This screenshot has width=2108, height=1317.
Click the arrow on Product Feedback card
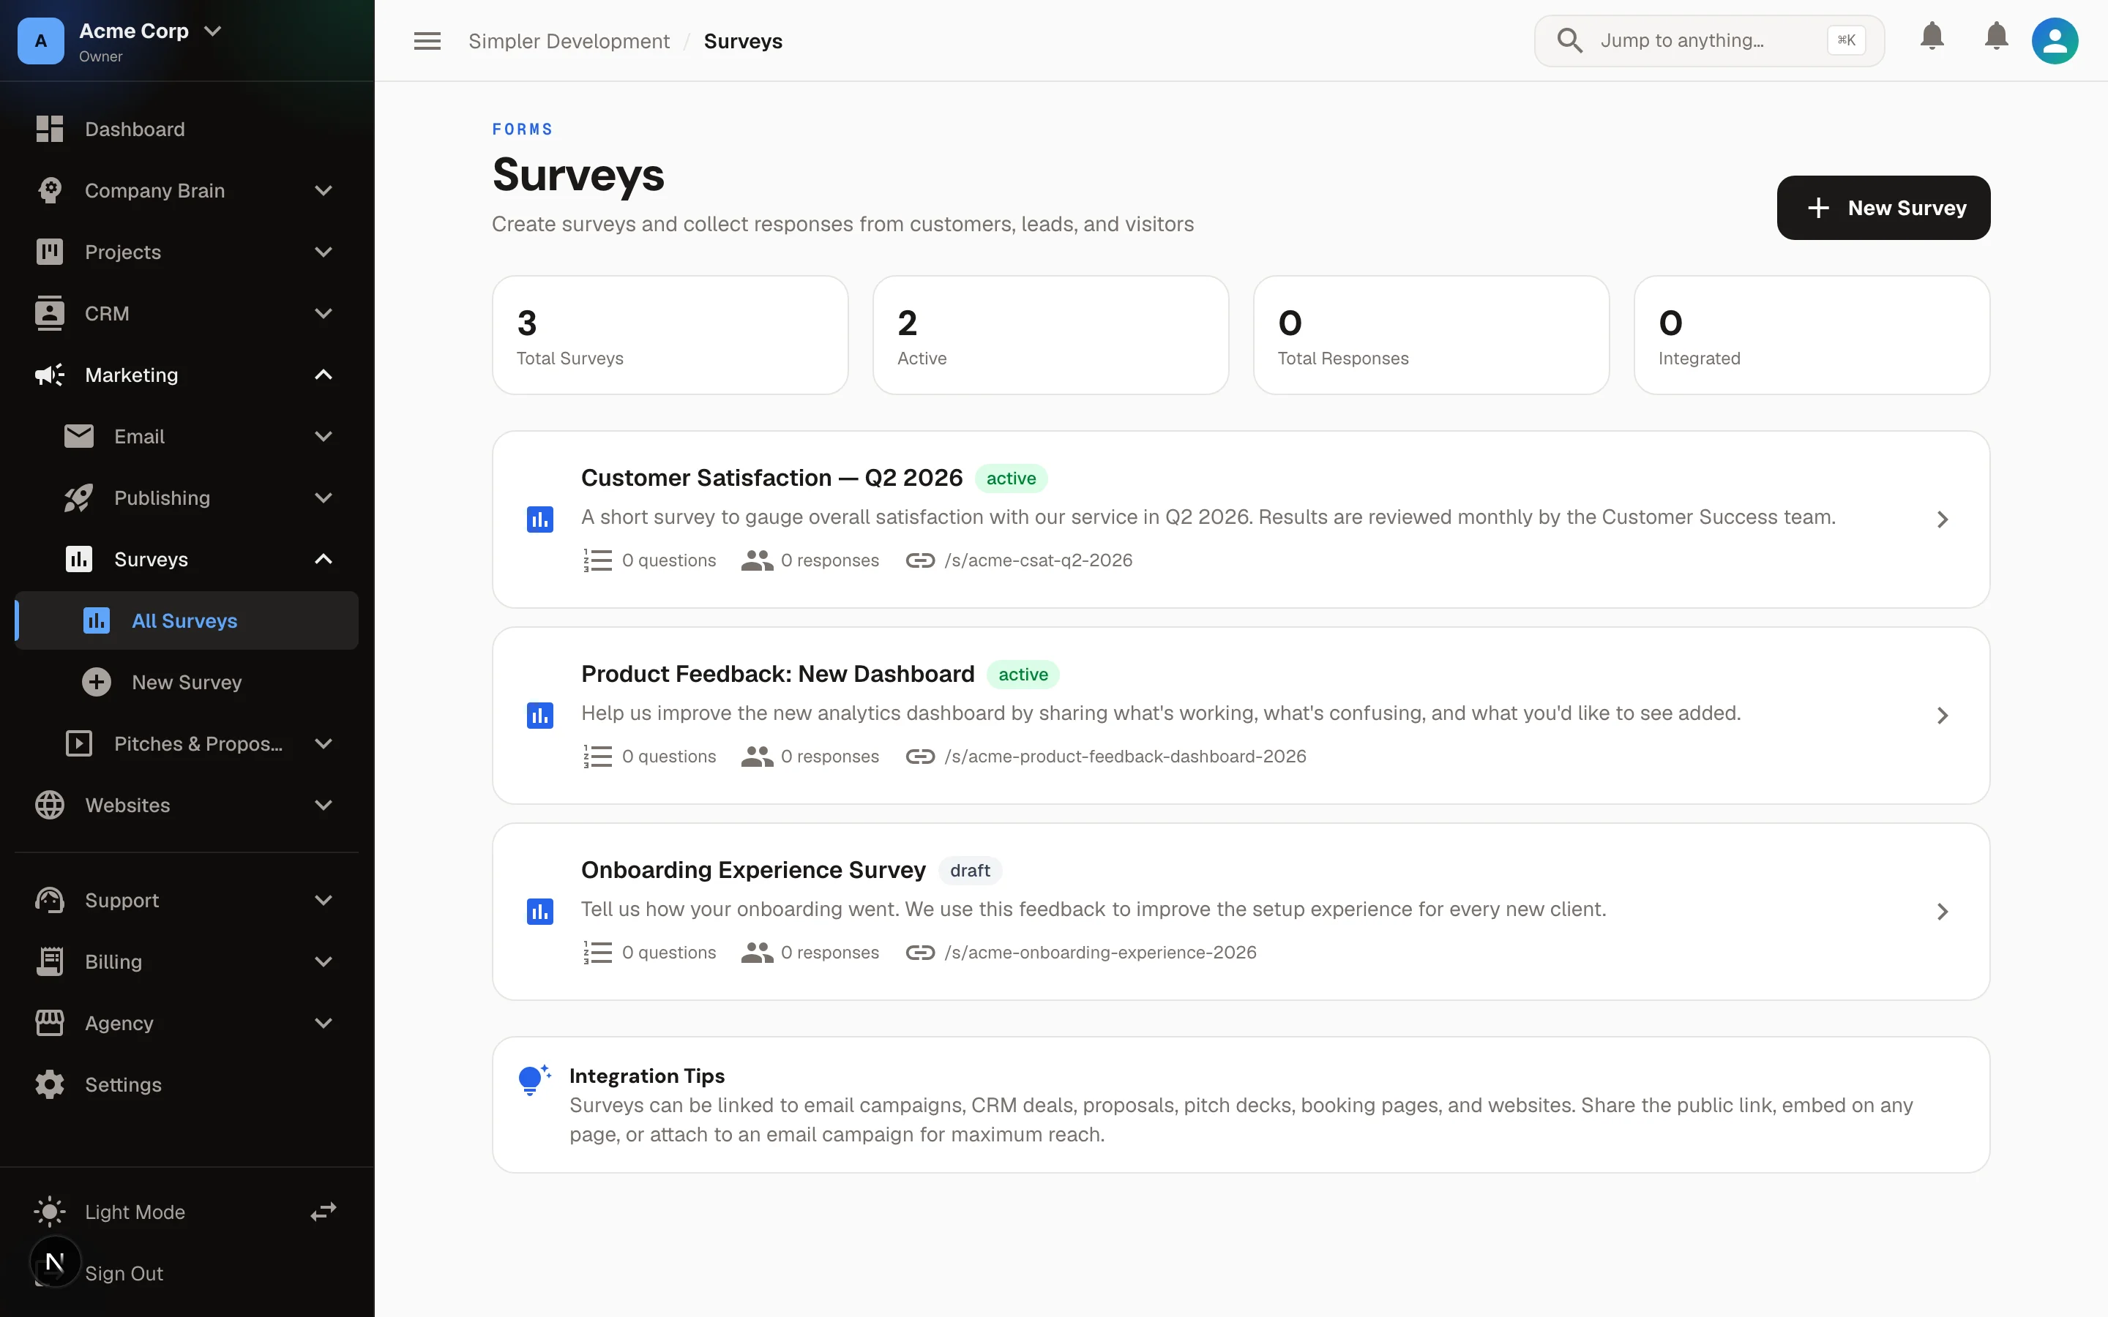point(1942,715)
